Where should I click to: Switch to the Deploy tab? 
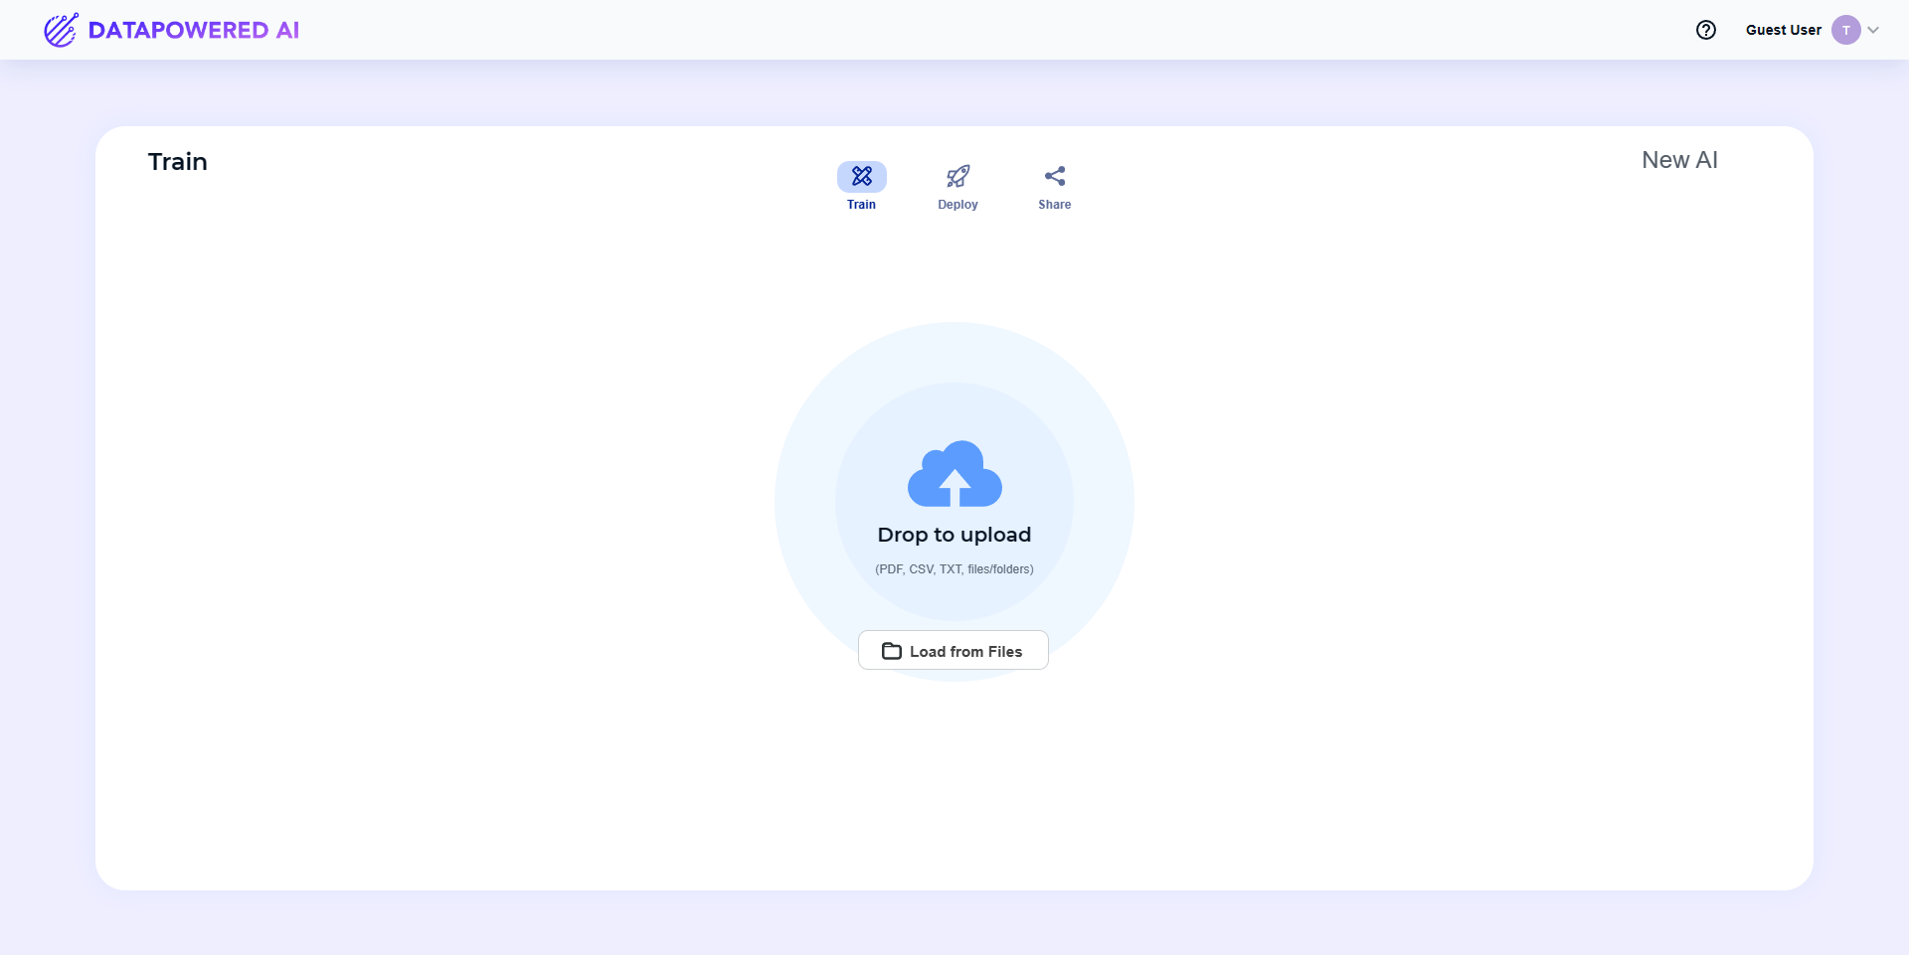tap(957, 187)
